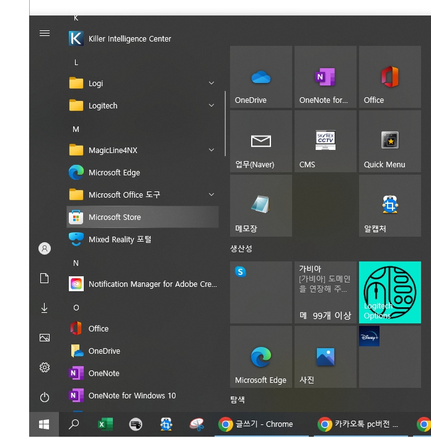Click the 탐색 group title
431x438 pixels.
point(238,400)
